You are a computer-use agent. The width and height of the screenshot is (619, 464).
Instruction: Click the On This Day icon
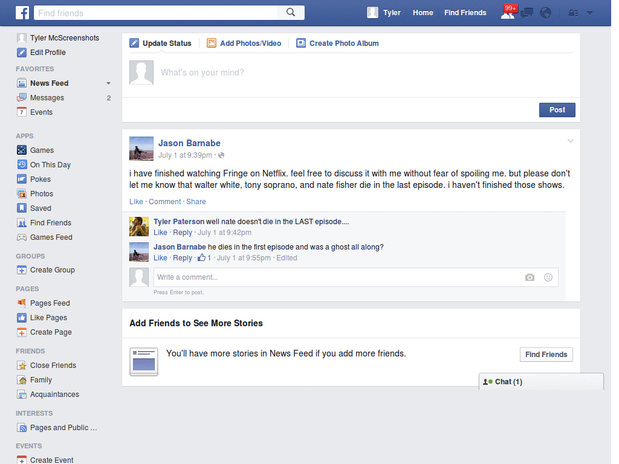[x=22, y=164]
